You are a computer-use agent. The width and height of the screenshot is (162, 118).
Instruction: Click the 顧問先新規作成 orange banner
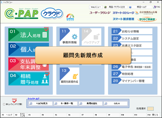pos(83,55)
